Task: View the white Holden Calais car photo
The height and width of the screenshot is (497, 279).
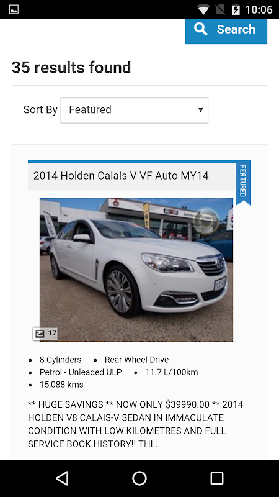Action: click(x=136, y=270)
